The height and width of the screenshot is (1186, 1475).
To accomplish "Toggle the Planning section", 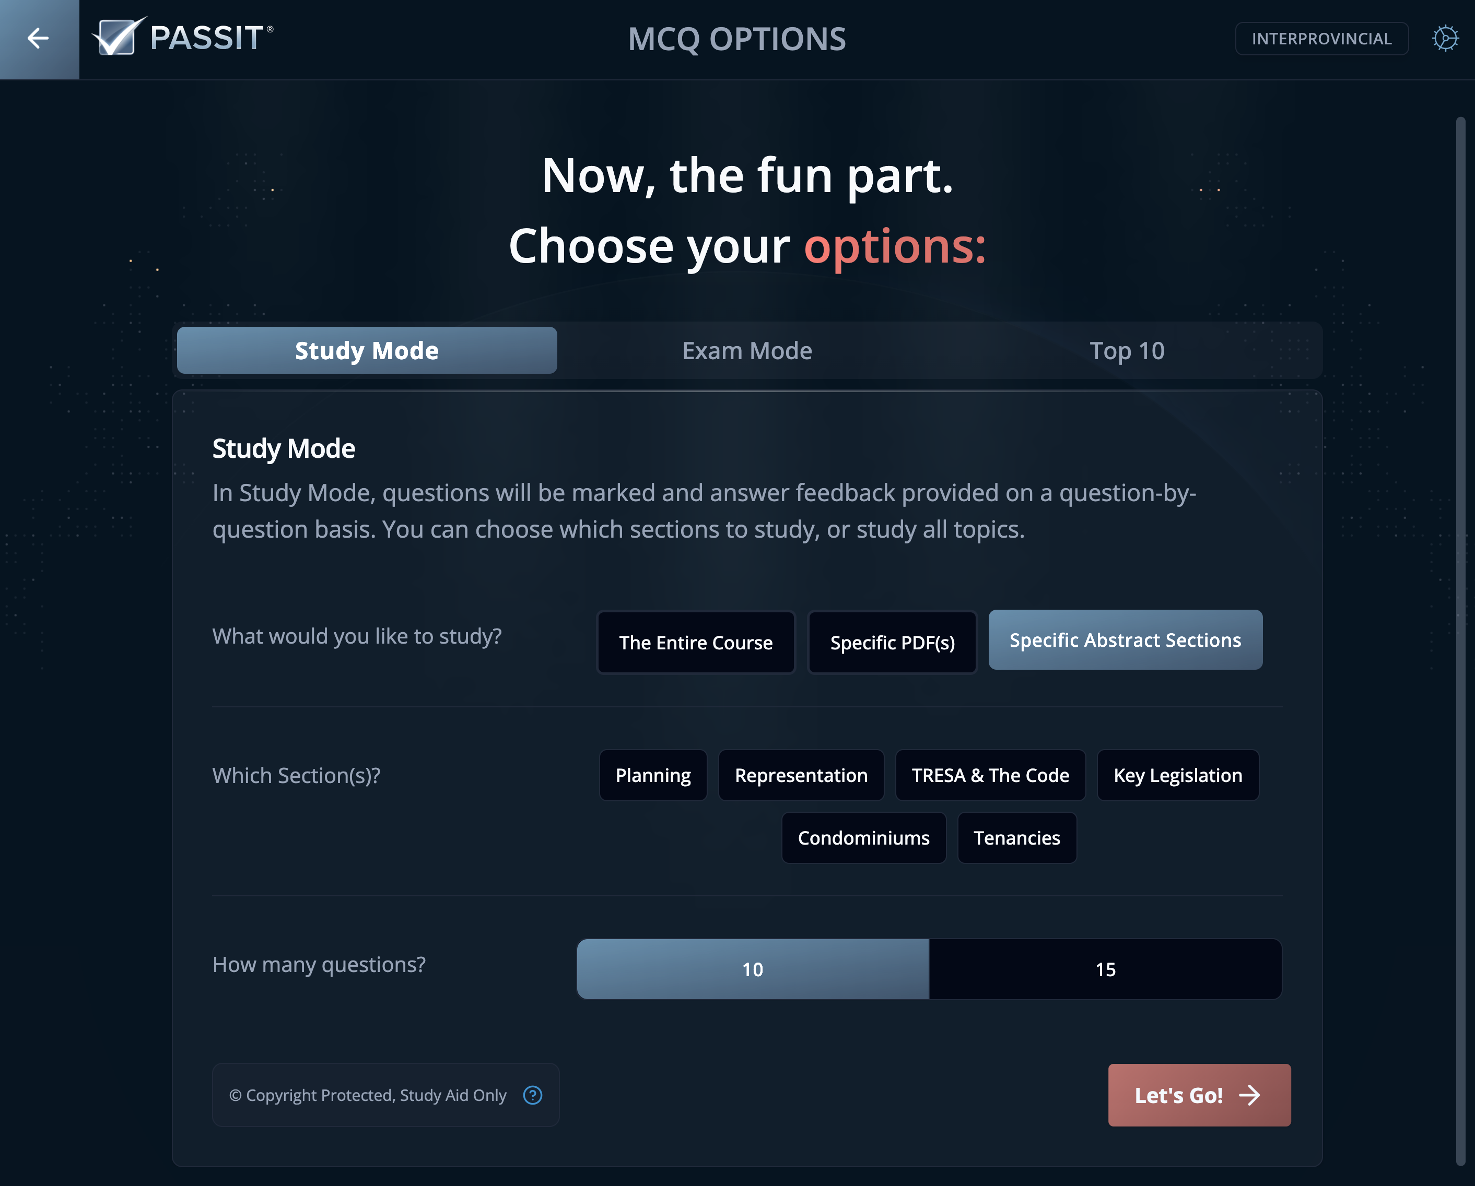I will click(653, 775).
